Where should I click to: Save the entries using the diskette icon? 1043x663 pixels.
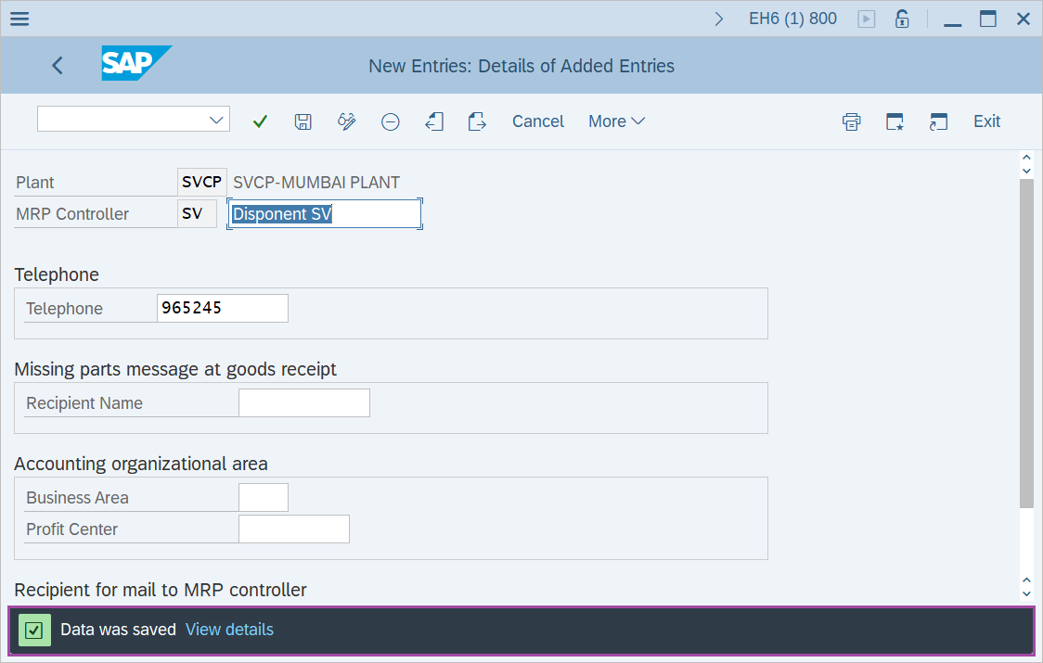click(x=303, y=121)
